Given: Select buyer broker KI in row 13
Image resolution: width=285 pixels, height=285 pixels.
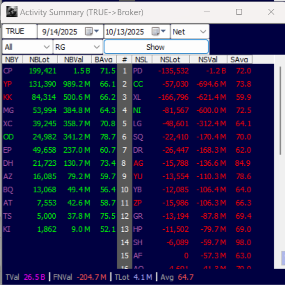Looking at the screenshot, I should pyautogui.click(x=7, y=229).
